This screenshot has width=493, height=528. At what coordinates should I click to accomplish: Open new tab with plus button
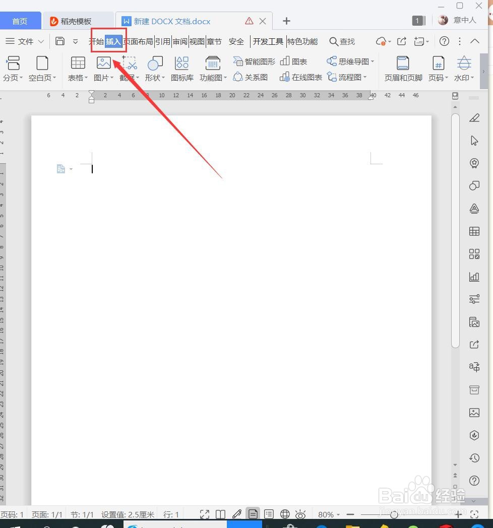(286, 21)
